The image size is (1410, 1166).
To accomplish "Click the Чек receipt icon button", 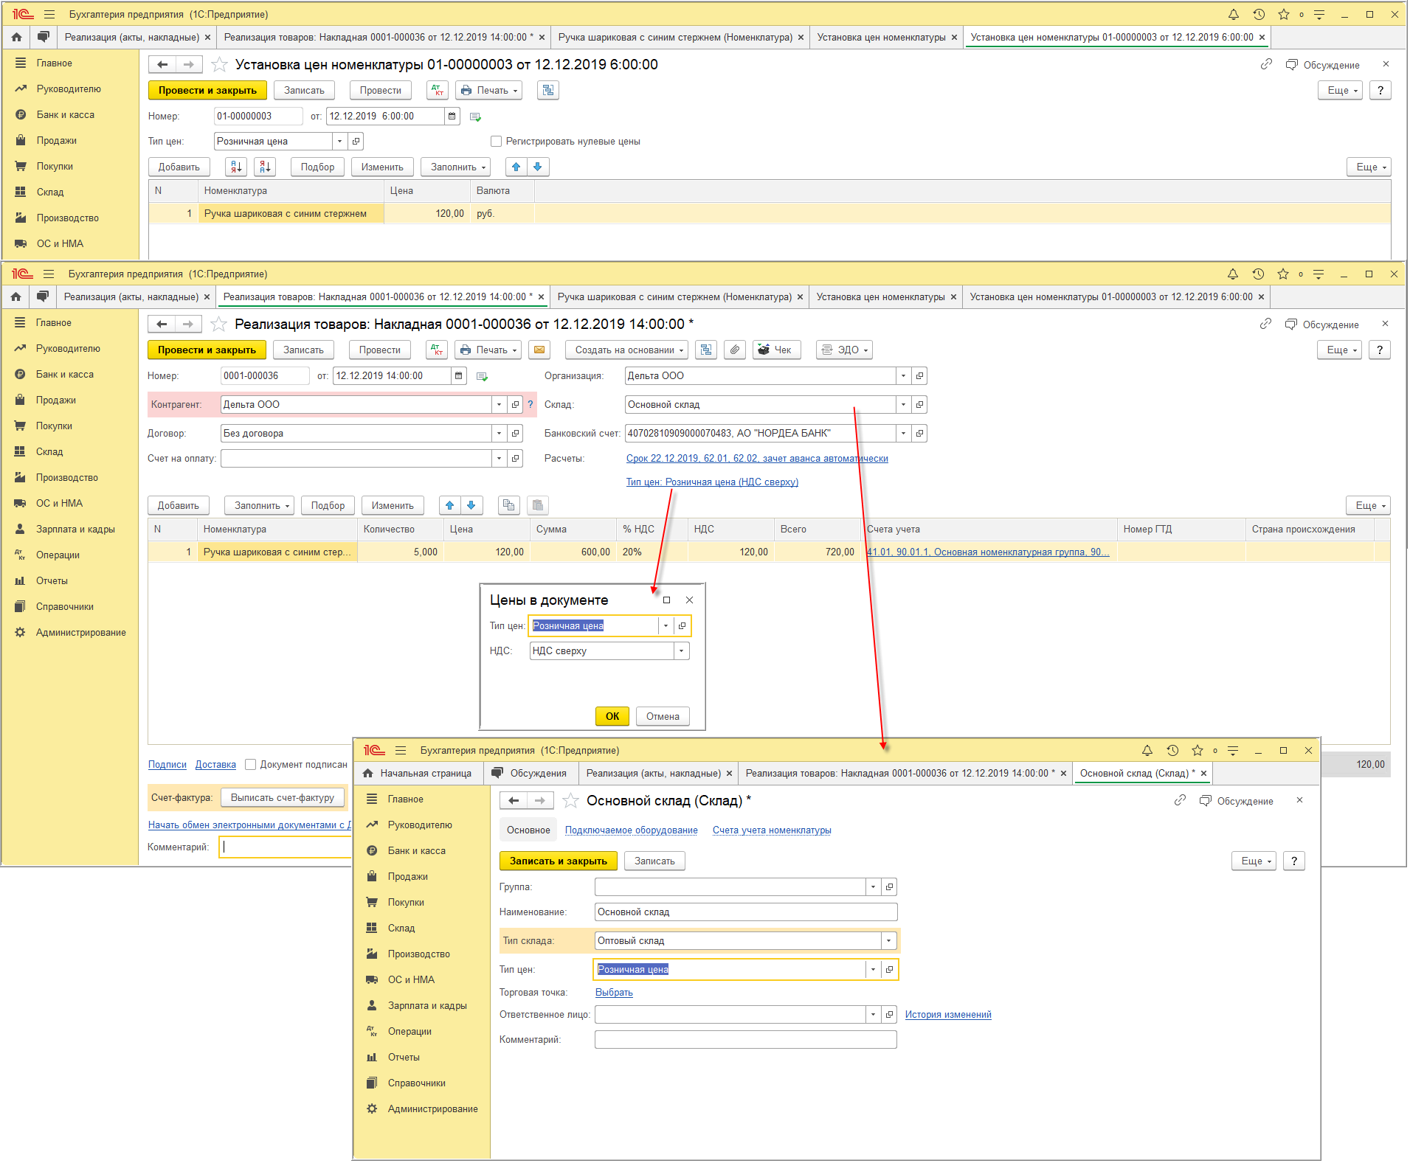I will click(x=775, y=350).
